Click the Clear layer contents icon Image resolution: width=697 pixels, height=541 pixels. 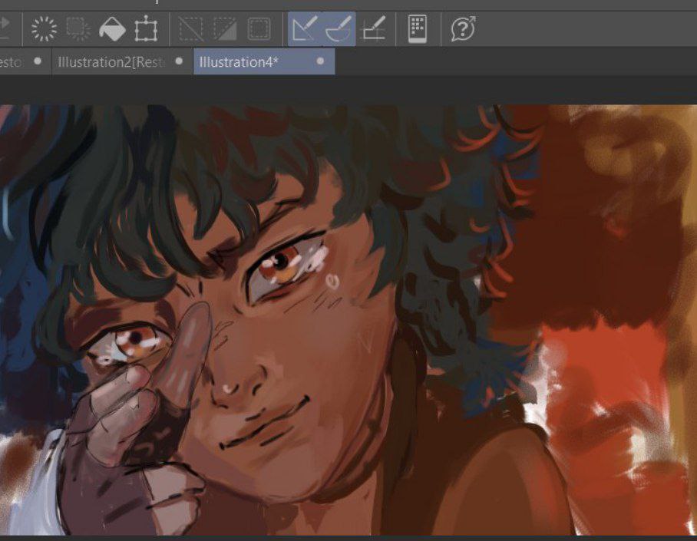pyautogui.click(x=45, y=30)
